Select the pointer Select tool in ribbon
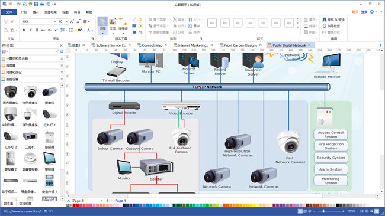Screen dimensions: 385x216 pos(102,25)
